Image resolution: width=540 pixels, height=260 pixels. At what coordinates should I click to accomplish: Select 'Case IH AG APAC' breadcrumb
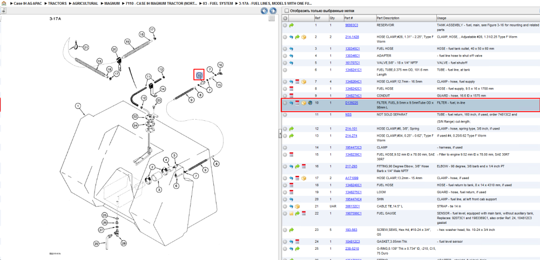pyautogui.click(x=28, y=3)
